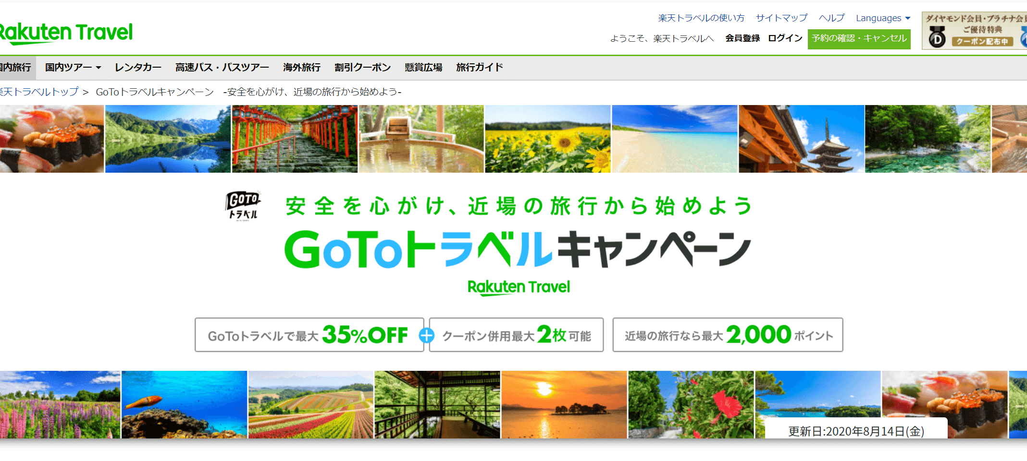Click the GoTo トラベル logo badge
The height and width of the screenshot is (461, 1027).
[x=243, y=206]
